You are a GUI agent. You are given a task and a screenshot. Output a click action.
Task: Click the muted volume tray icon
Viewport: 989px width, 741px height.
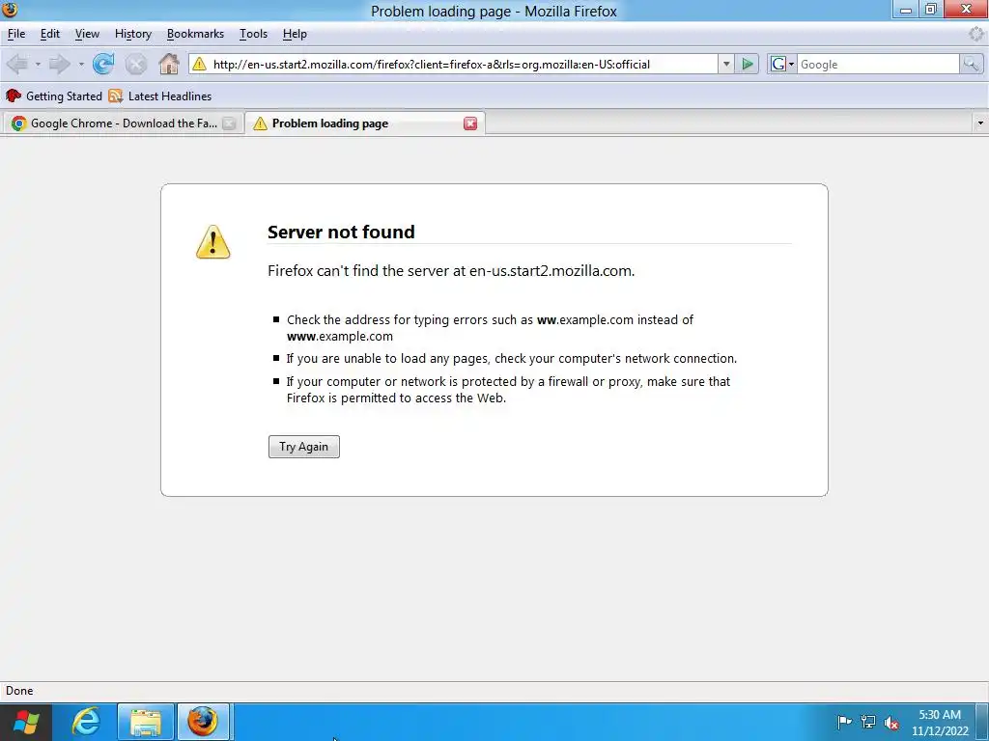coord(891,723)
